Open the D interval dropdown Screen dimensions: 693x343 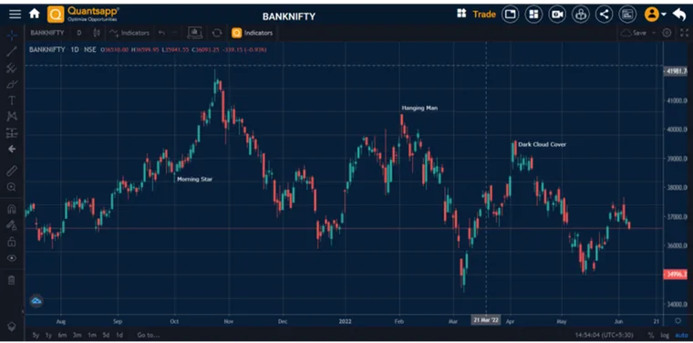click(79, 33)
